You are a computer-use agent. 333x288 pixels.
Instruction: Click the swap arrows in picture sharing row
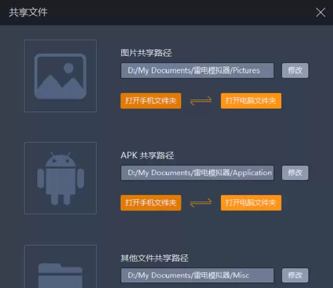[200, 101]
